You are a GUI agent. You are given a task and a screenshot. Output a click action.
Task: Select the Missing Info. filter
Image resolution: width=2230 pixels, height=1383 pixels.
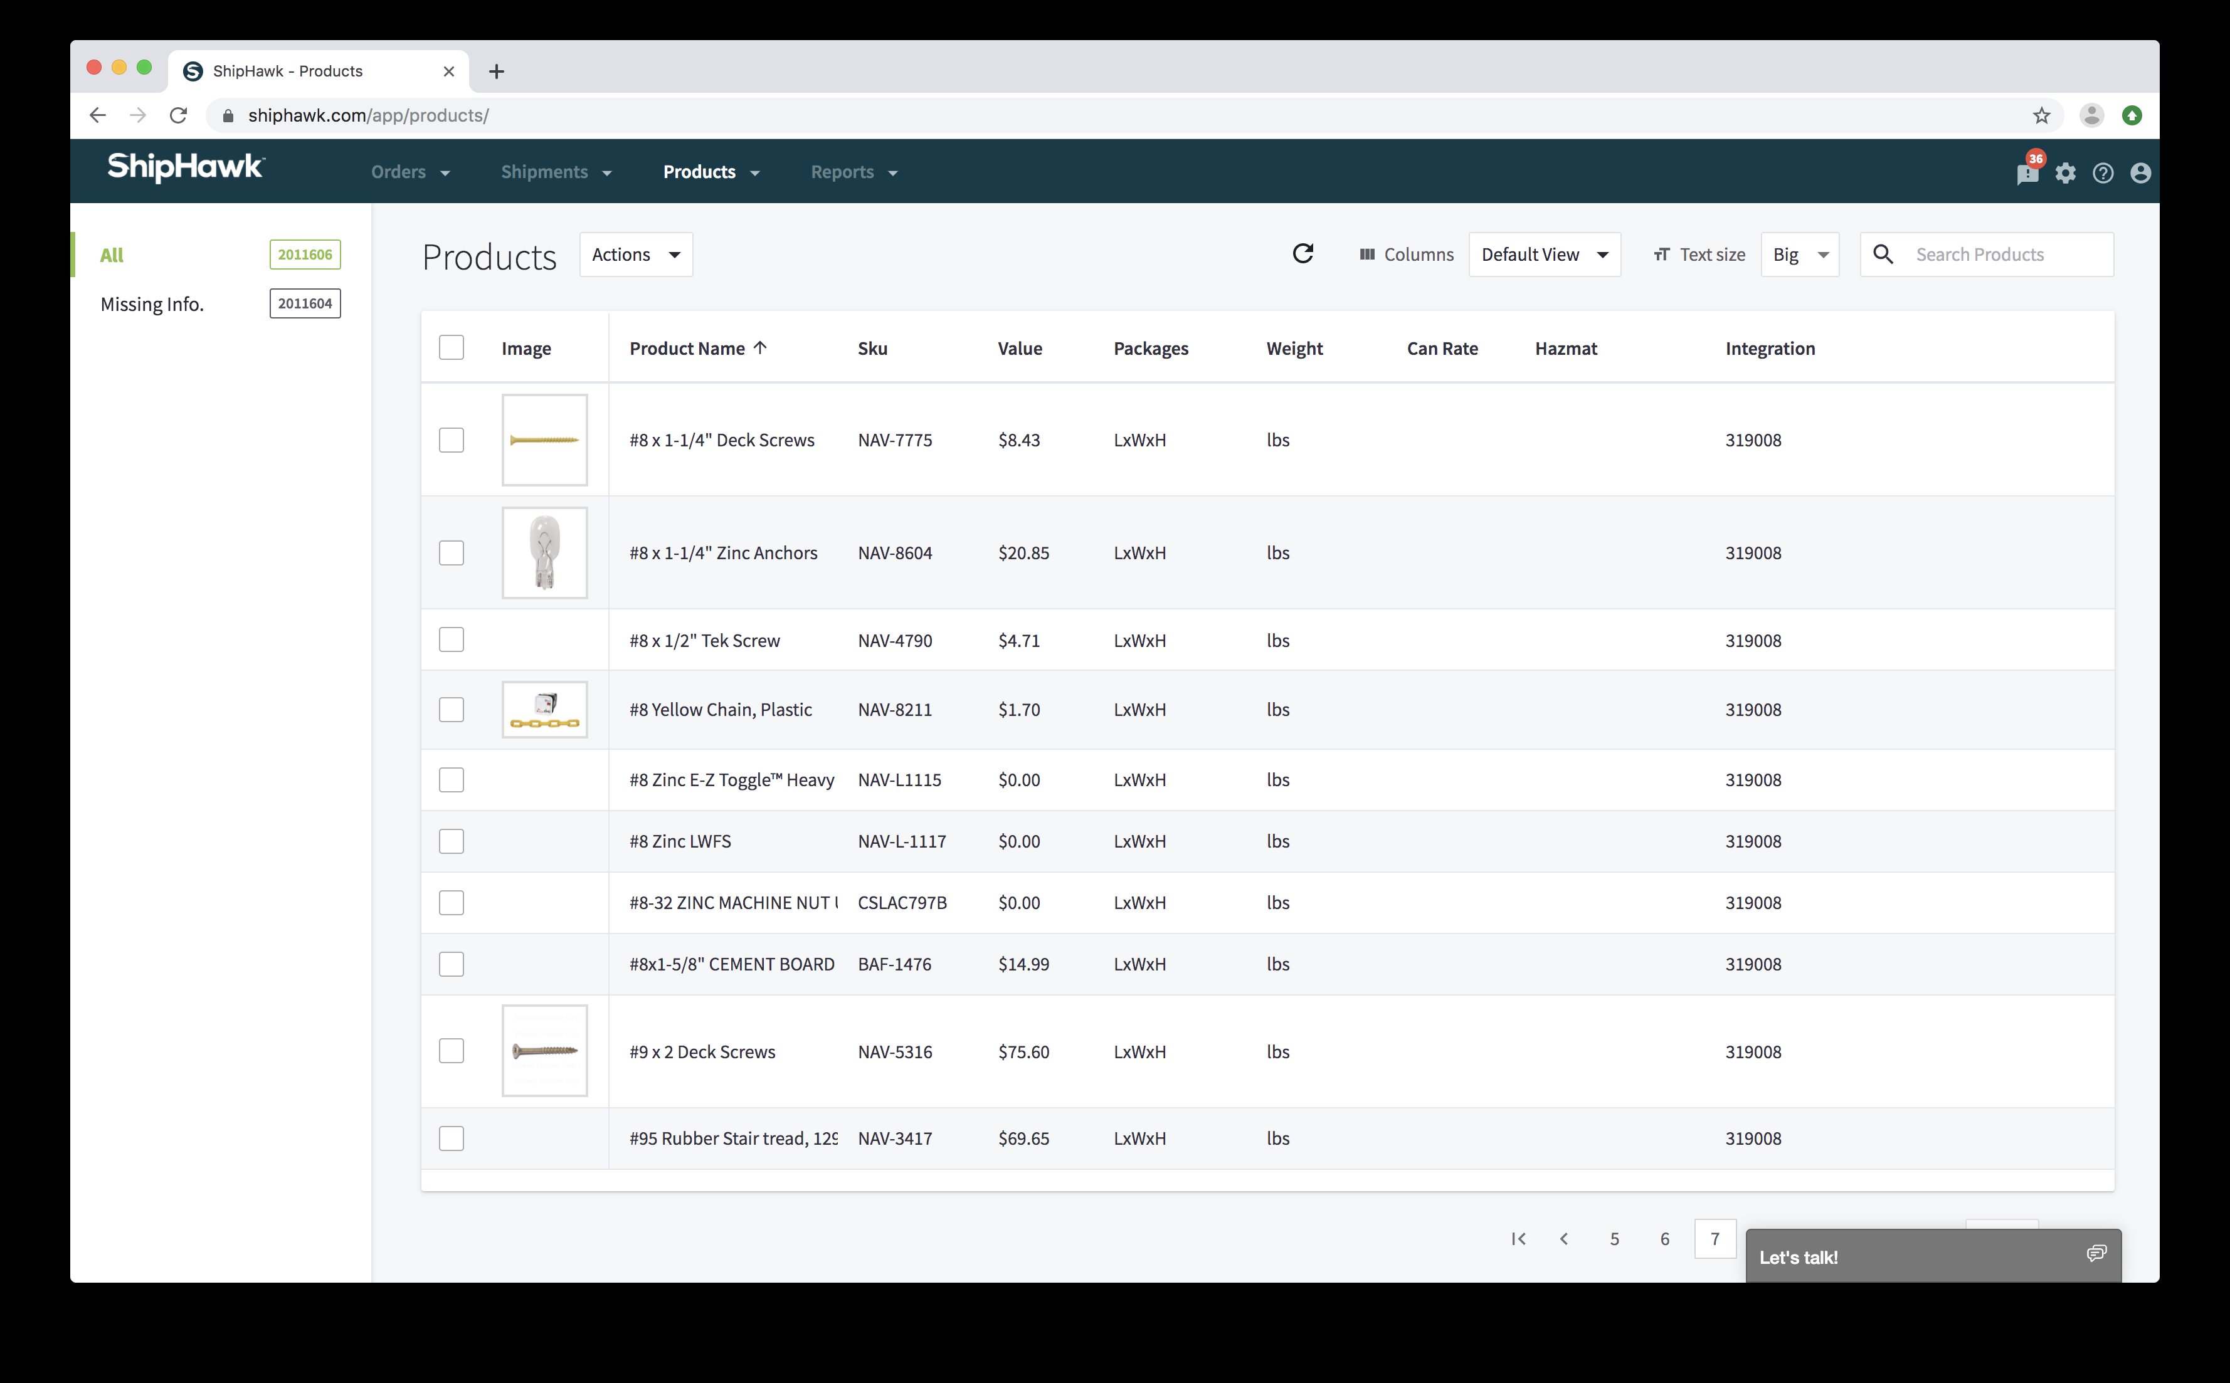(x=152, y=303)
